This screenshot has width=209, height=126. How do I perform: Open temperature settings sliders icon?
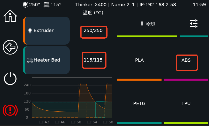pos(194,24)
